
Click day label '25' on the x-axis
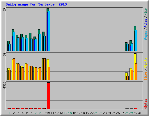(x=113, y=113)
